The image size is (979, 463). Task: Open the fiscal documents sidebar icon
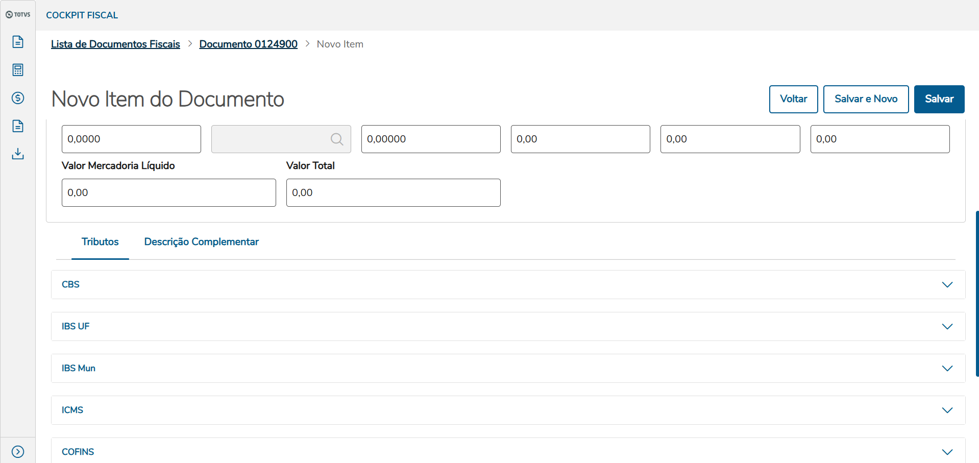(x=18, y=42)
